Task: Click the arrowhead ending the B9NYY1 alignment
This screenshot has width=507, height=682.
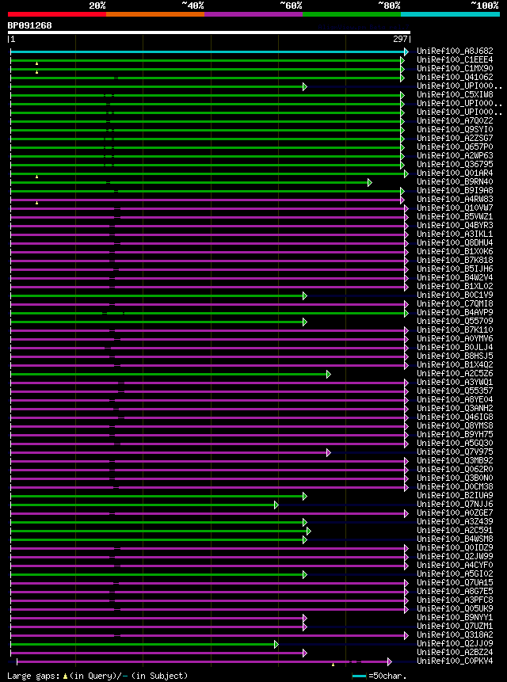Action: [x=305, y=618]
